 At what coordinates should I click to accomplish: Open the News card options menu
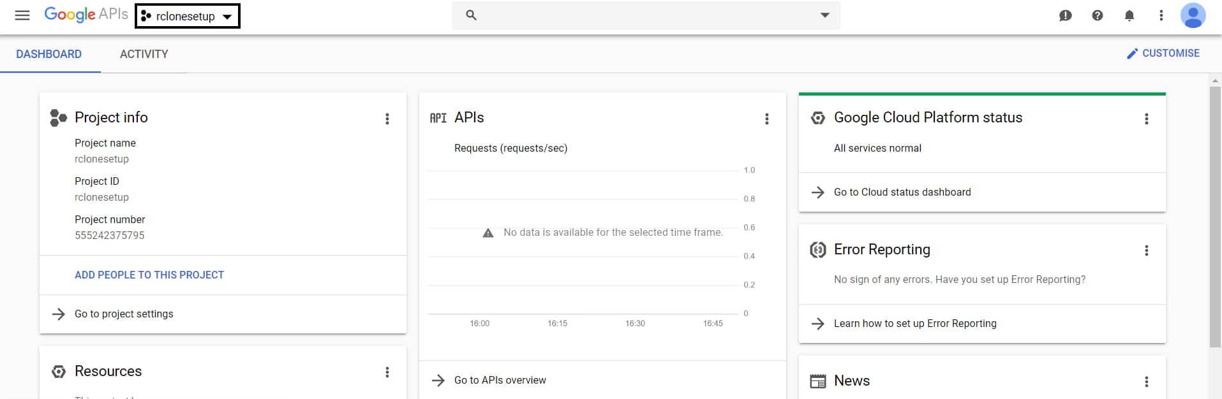pyautogui.click(x=1147, y=382)
